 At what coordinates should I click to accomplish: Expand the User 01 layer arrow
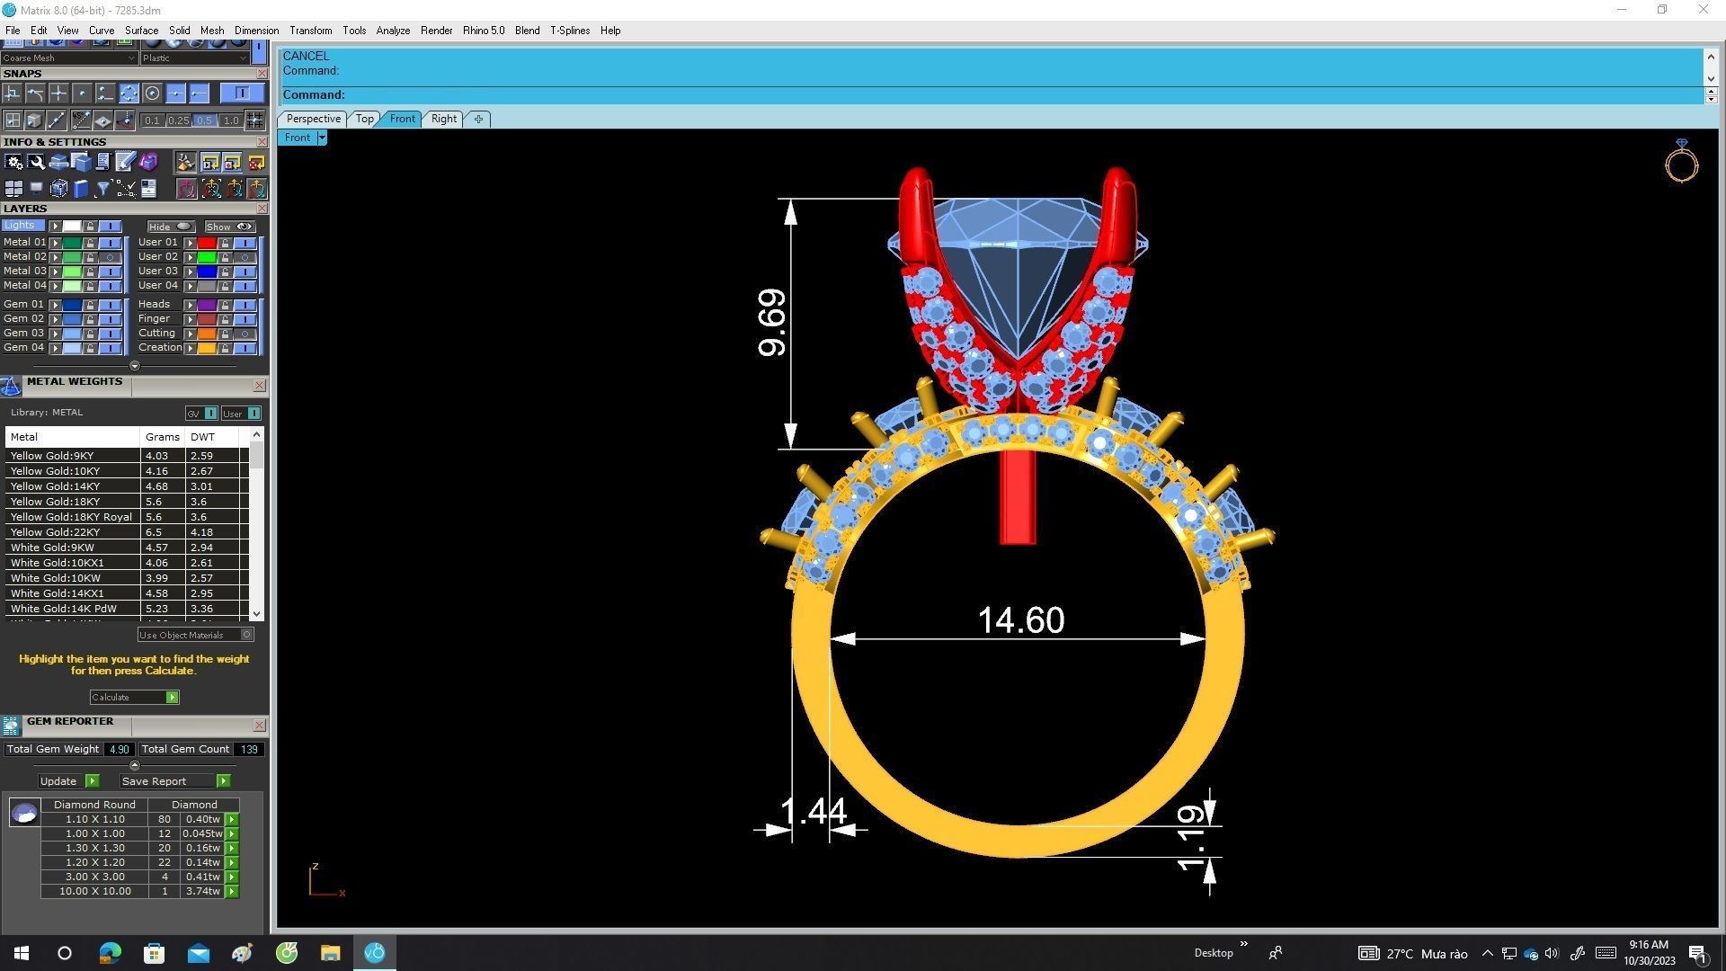(x=190, y=243)
